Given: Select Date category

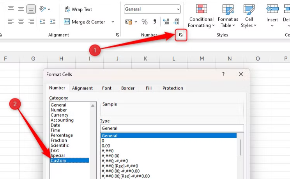Looking at the screenshot, I should click(55, 125).
